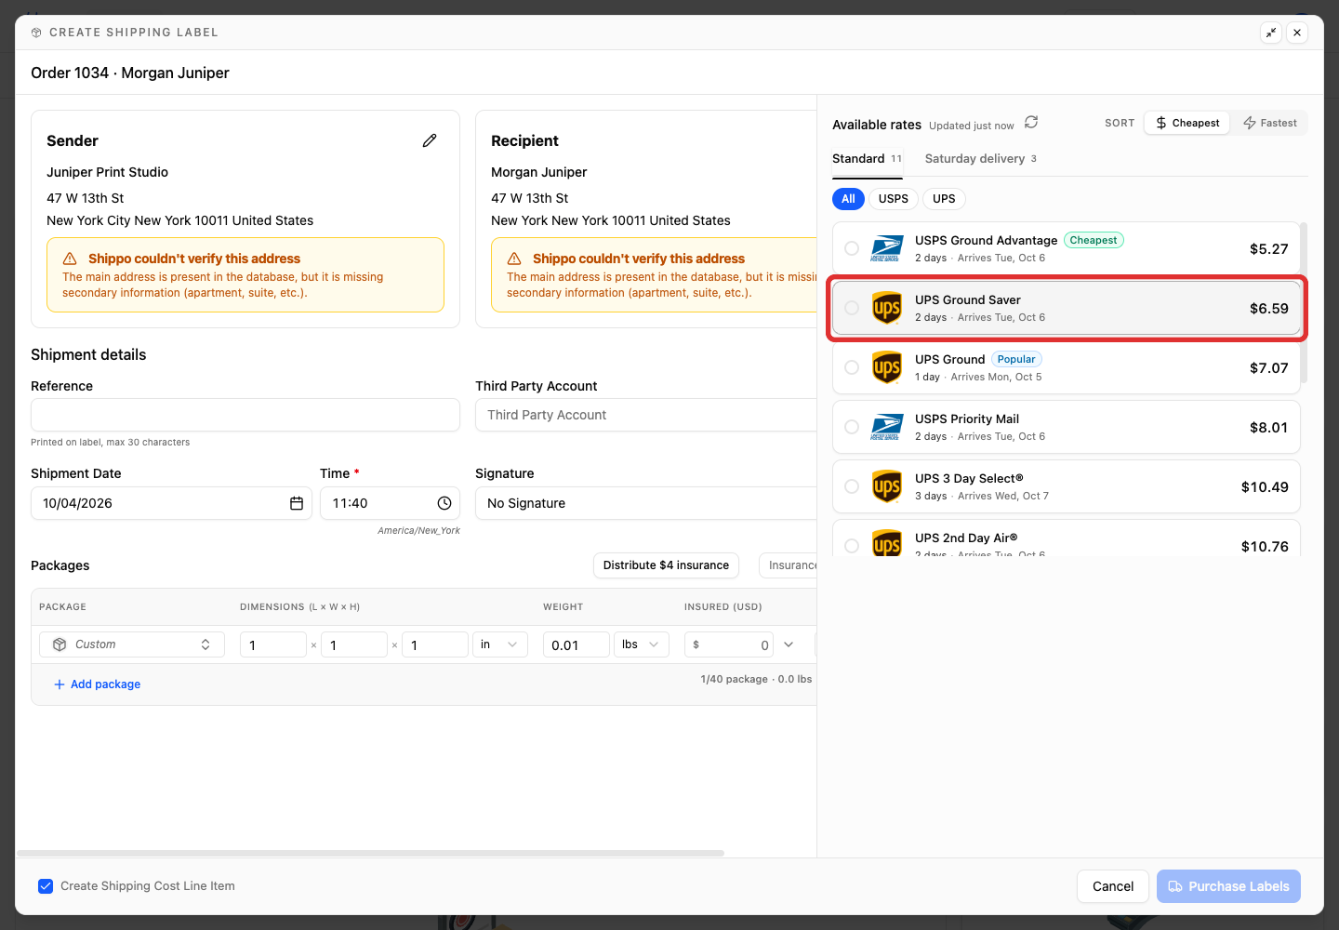Screen dimensions: 1339x930
Task: Click the Reference input field
Action: [x=245, y=415]
